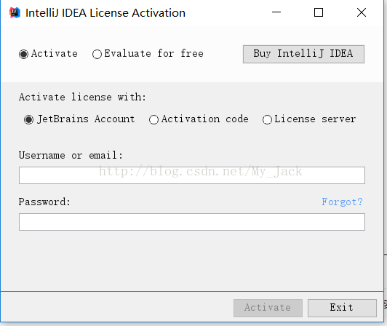Open the Buy IntelliJ IDEA page
This screenshot has height=326, width=387.
coord(303,54)
